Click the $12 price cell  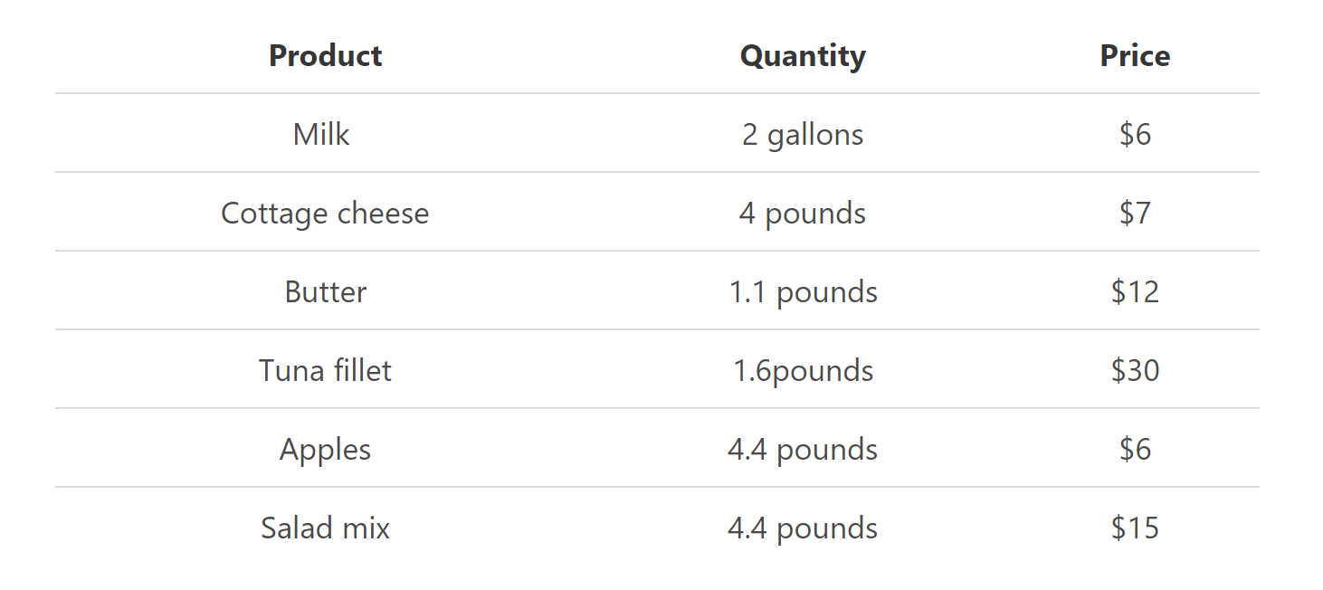[x=1135, y=292]
